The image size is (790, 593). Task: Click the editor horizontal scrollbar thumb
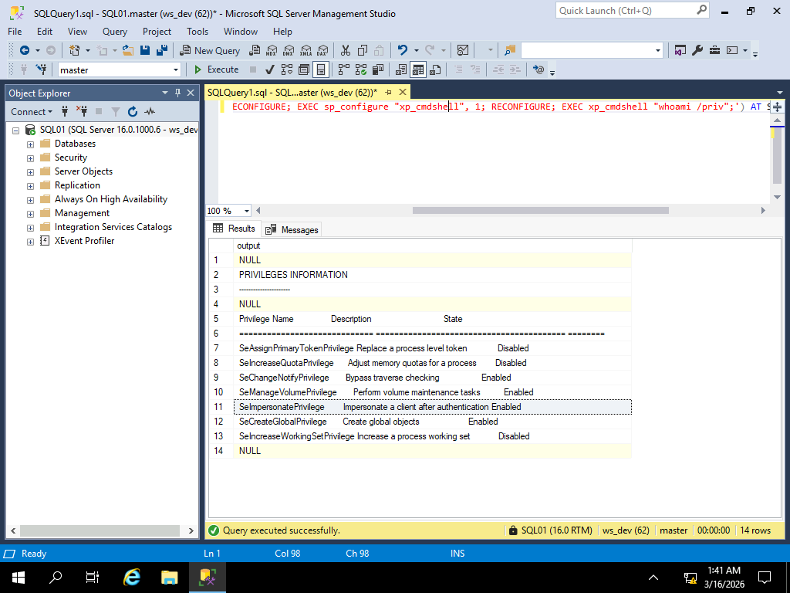tap(541, 210)
